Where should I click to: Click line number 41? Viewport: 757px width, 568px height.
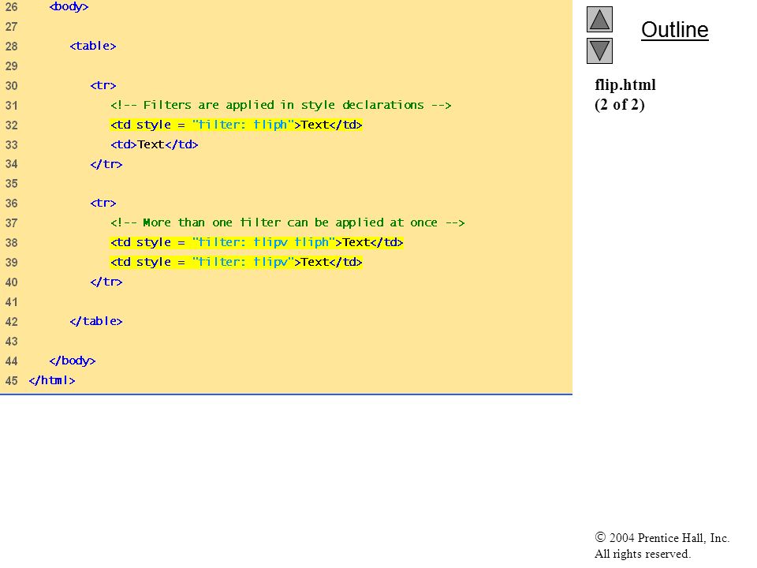pyautogui.click(x=12, y=302)
